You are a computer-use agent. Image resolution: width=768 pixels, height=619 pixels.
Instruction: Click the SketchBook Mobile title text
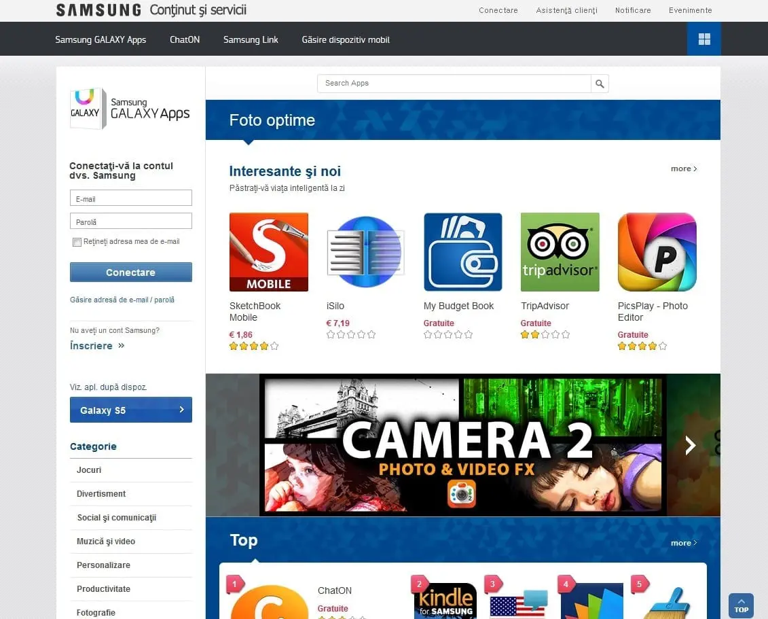coord(255,312)
